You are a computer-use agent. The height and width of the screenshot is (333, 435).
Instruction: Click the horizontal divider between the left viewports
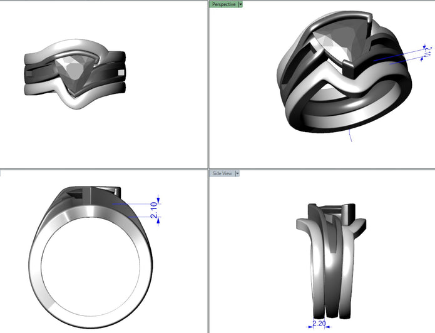point(103,169)
